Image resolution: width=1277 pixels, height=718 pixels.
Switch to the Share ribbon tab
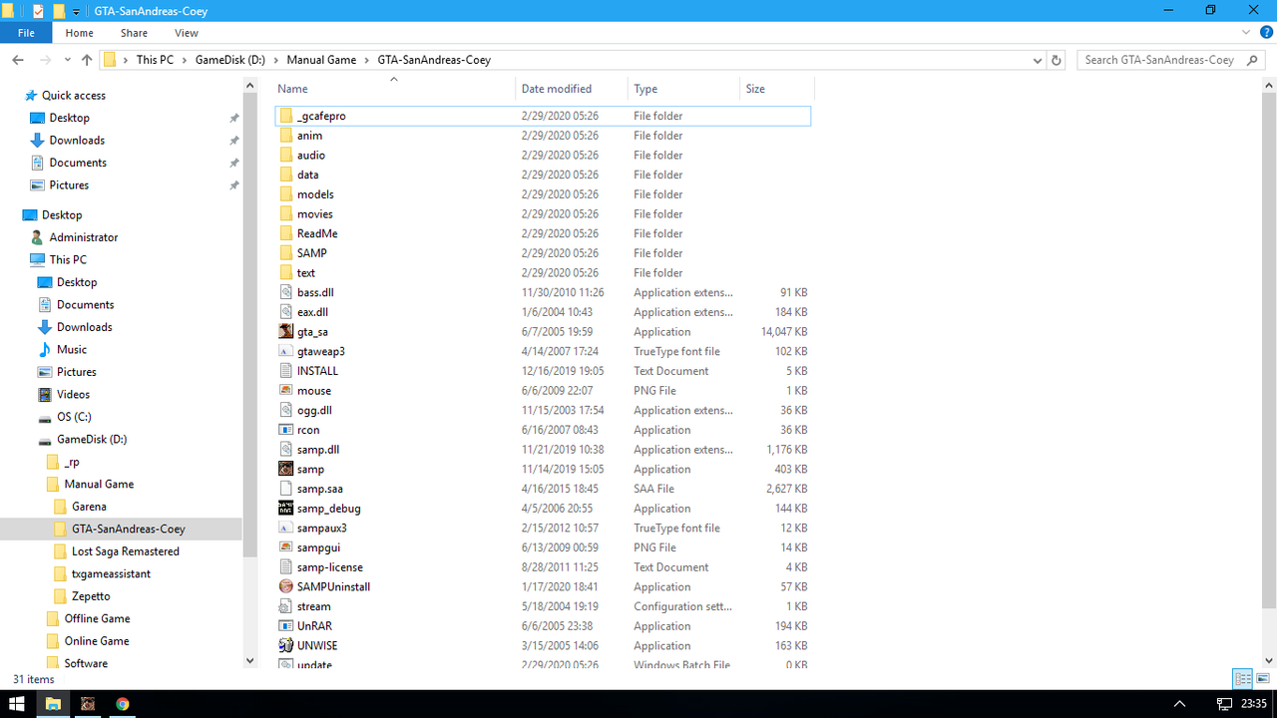pos(134,33)
